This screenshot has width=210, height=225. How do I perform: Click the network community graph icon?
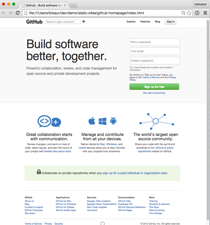(x=157, y=121)
